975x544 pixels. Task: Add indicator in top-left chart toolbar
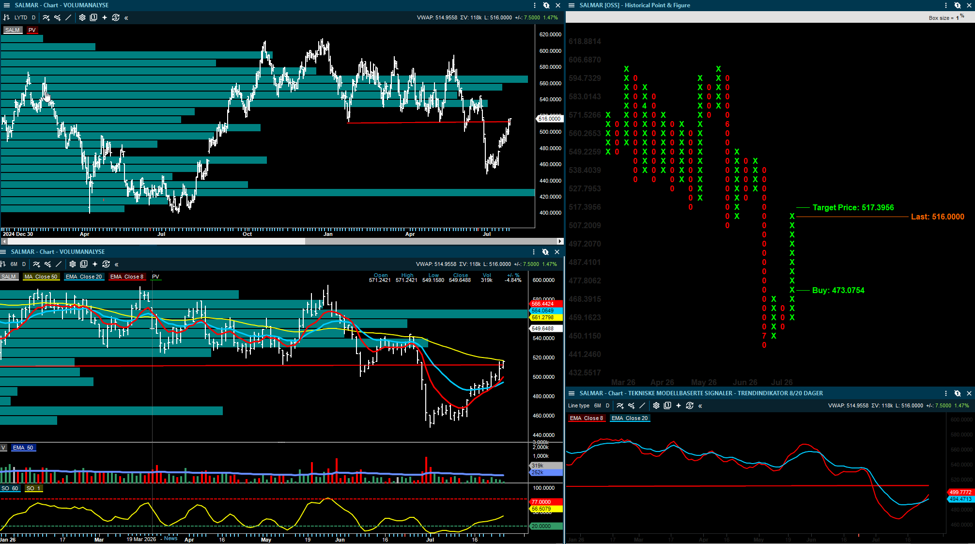[x=46, y=17]
